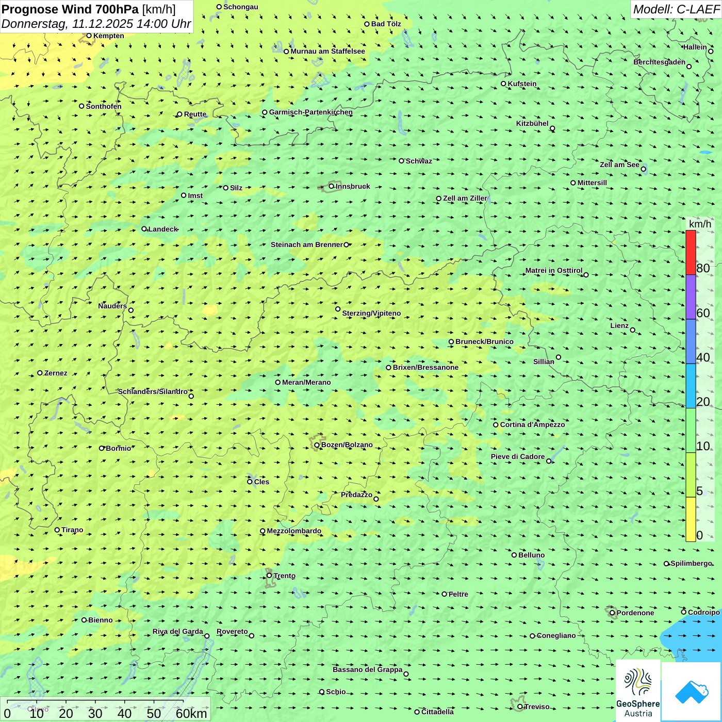Click the Steinach am Brenner label
This screenshot has width=722, height=722.
(x=307, y=244)
